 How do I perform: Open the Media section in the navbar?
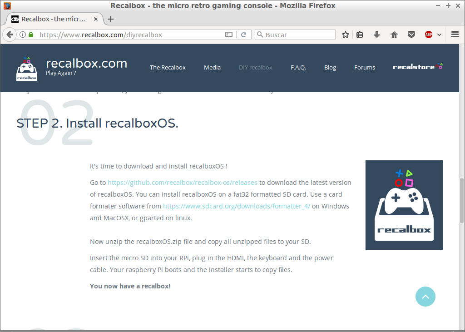pos(212,67)
